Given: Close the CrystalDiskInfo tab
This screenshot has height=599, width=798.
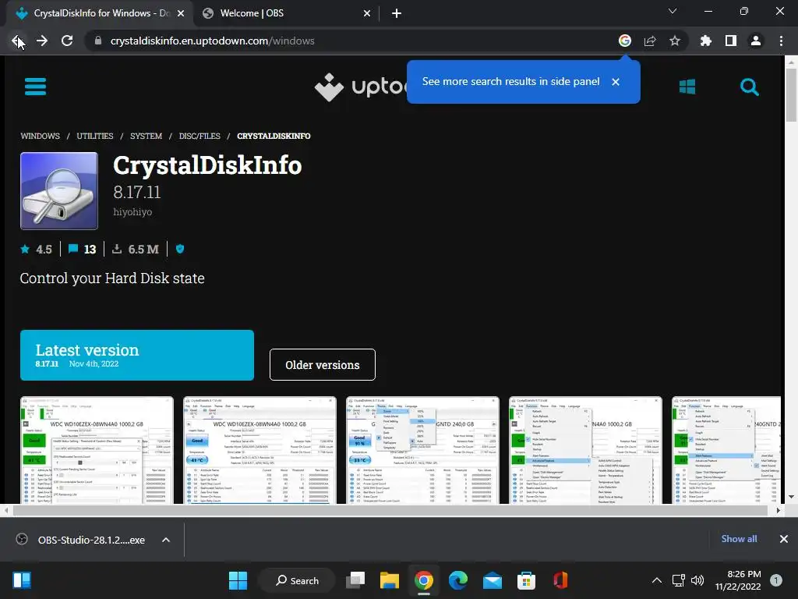Looking at the screenshot, I should click(181, 13).
